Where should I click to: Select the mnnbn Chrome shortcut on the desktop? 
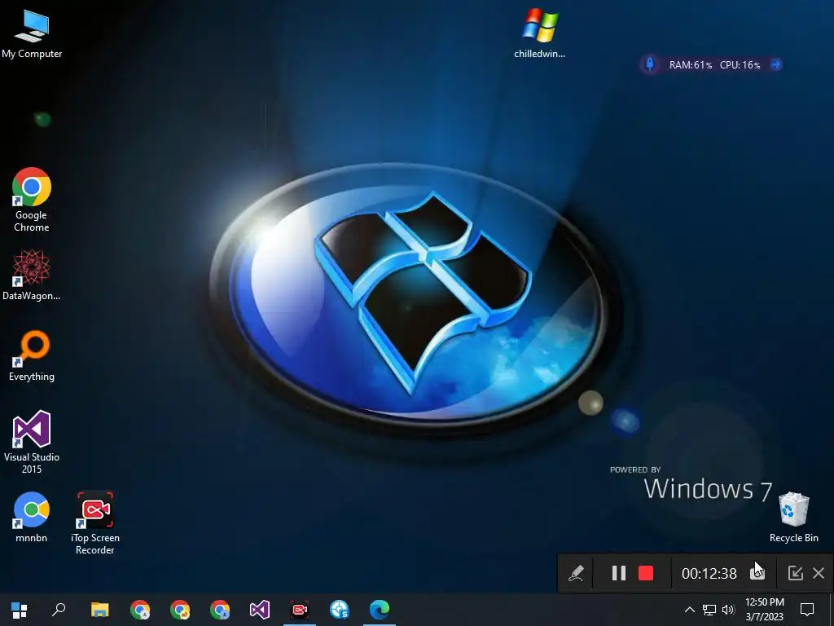click(x=32, y=517)
